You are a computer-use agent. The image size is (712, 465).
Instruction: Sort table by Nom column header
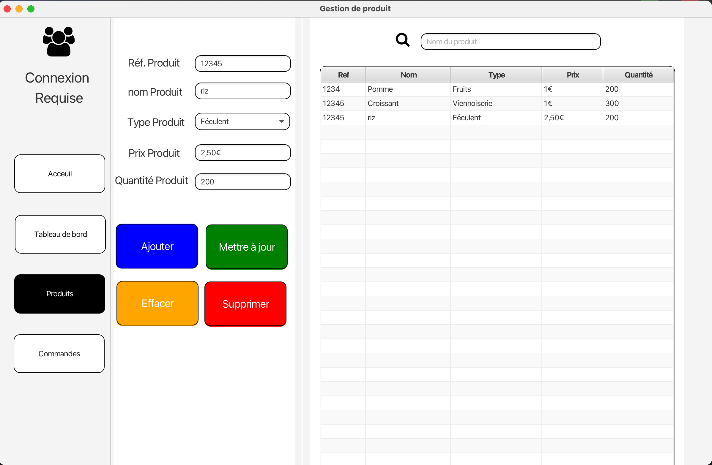pyautogui.click(x=408, y=75)
